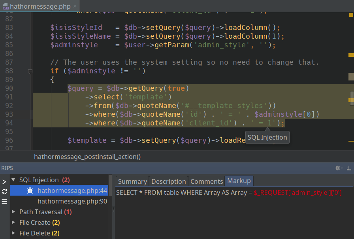
Task: Expand the Path Traversal group
Action: [x=14, y=212]
